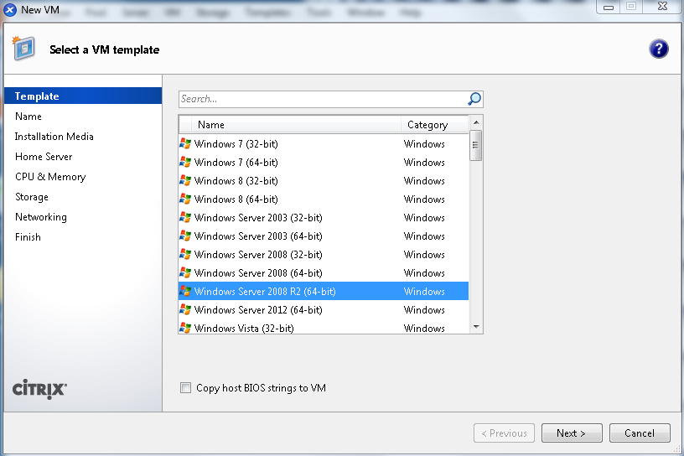Select Windows 7 (32-bit) template name
This screenshot has height=456, width=684.
point(236,144)
